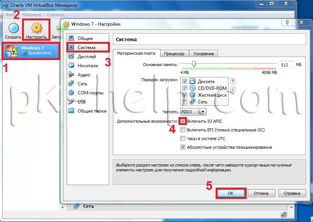Image resolution: width=313 pixels, height=222 pixels.
Task: Open the Система section icon
Action: 71,47
